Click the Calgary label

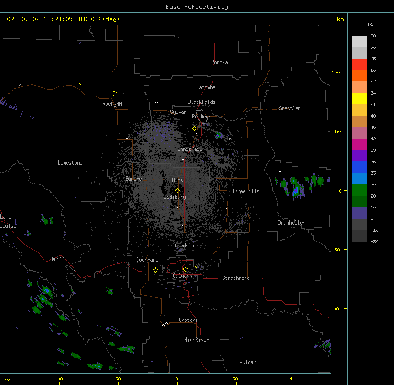[x=182, y=276]
